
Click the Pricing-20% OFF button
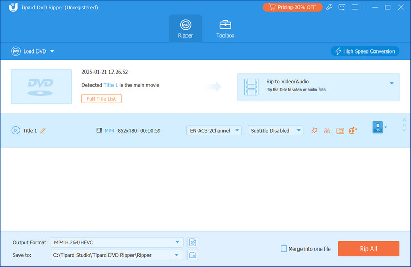[x=292, y=7]
